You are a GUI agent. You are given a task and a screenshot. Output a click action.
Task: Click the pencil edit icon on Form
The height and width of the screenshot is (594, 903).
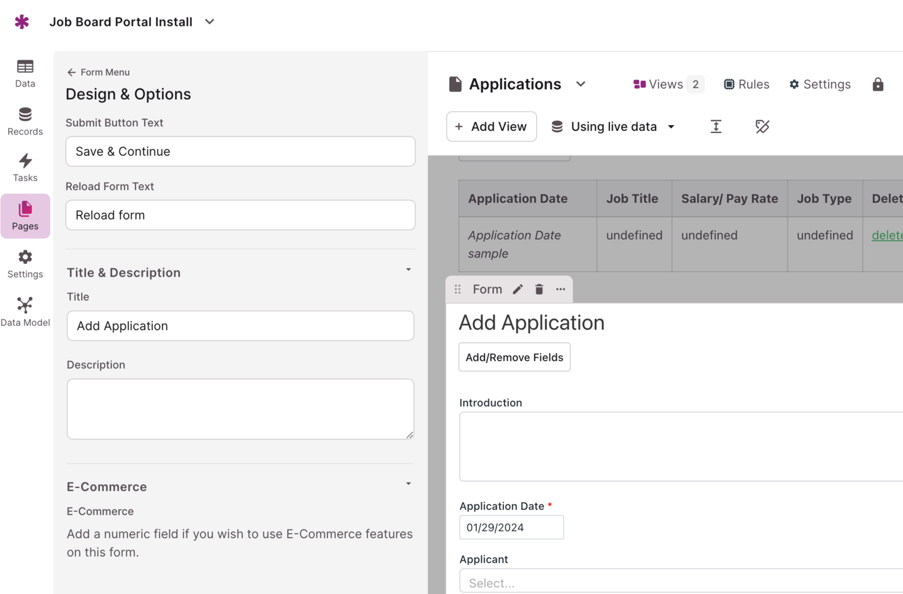tap(518, 289)
